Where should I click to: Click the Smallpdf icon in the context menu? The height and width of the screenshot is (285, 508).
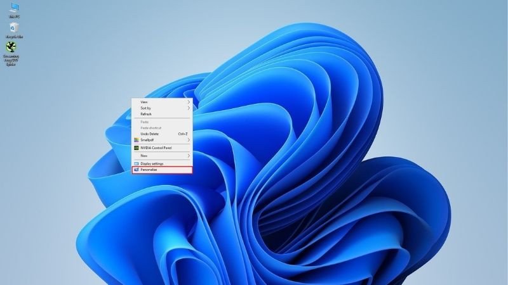point(136,140)
